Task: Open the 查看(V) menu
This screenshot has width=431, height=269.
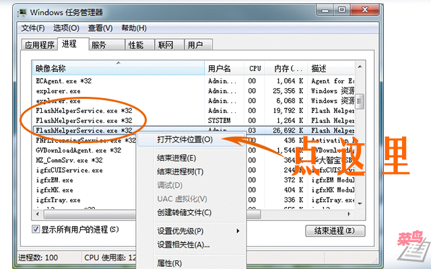Action: pyautogui.click(x=100, y=28)
